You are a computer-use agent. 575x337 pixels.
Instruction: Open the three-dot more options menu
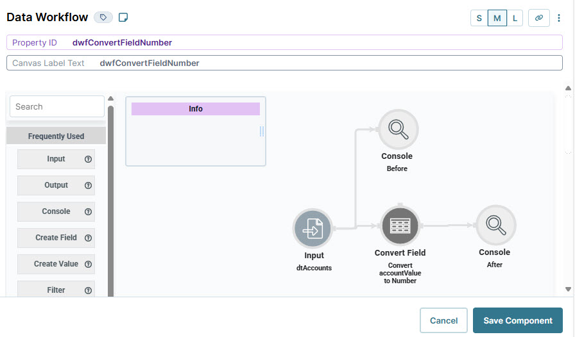559,18
